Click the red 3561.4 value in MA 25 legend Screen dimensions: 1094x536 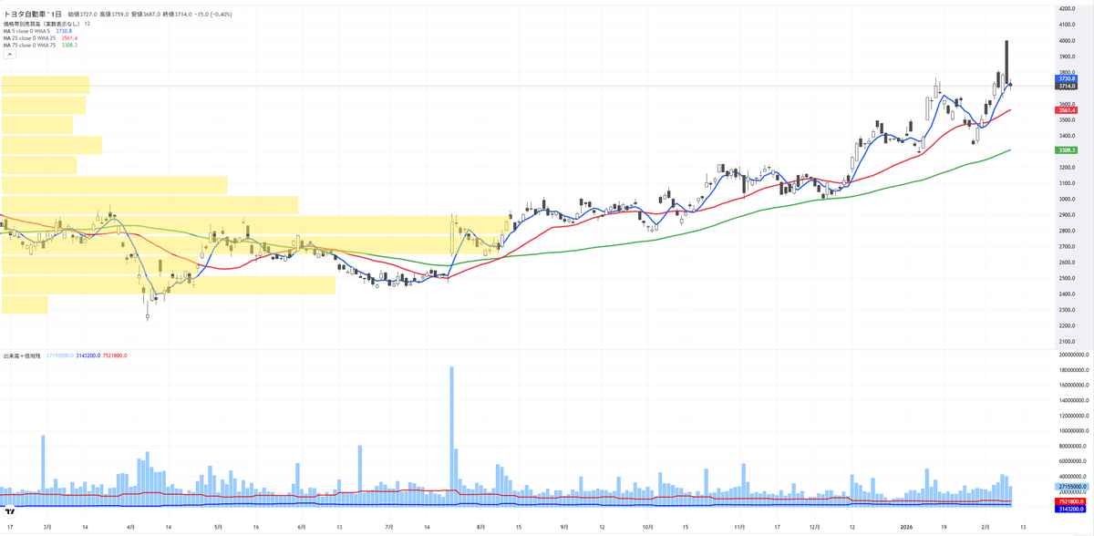[x=68, y=38]
